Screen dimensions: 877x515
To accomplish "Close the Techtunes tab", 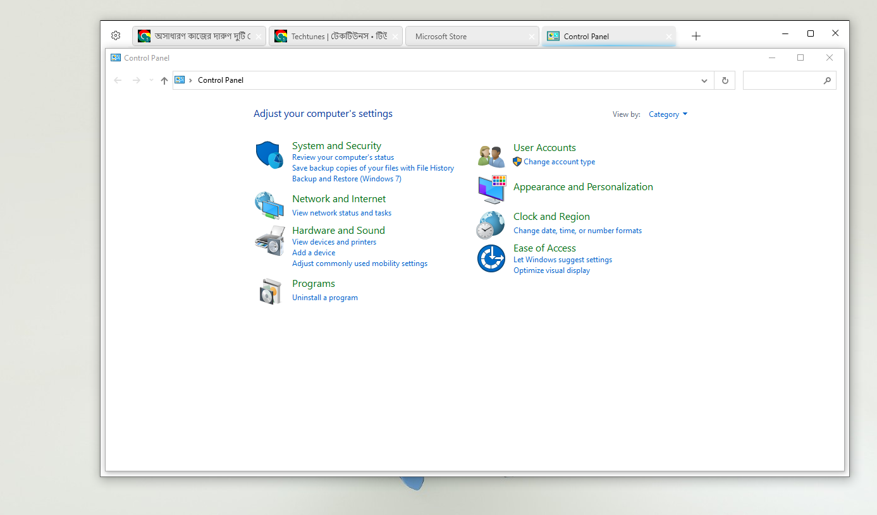I will [x=395, y=37].
